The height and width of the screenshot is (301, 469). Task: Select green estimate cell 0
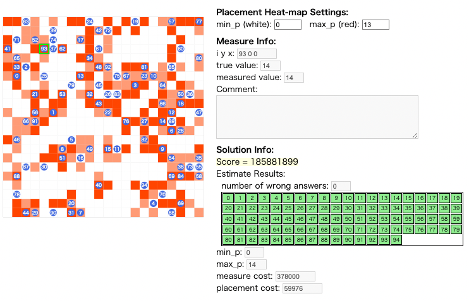click(x=228, y=198)
